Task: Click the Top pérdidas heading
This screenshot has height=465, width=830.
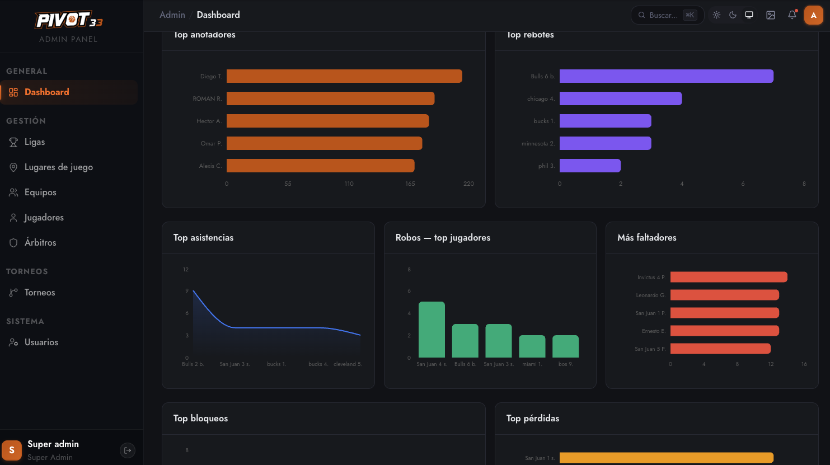Action: coord(533,419)
